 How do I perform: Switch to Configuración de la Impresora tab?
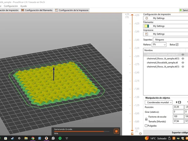coord(72,10)
